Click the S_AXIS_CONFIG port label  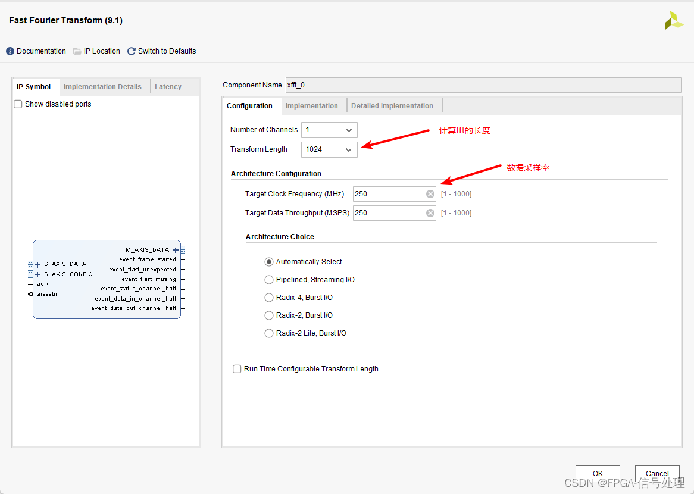68,274
